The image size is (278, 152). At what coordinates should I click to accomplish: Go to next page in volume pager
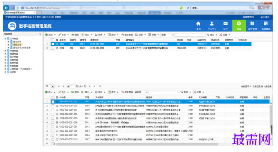(90, 86)
